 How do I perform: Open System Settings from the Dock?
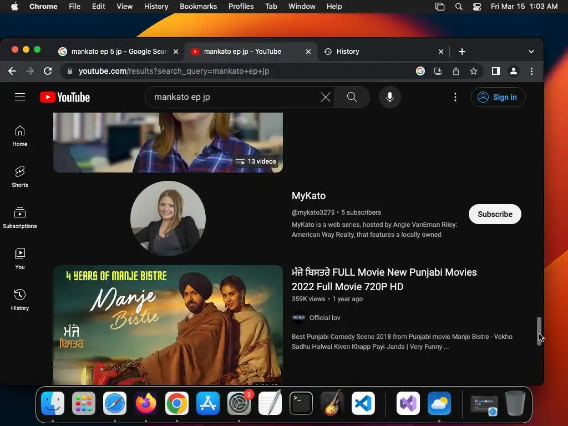pos(239,403)
